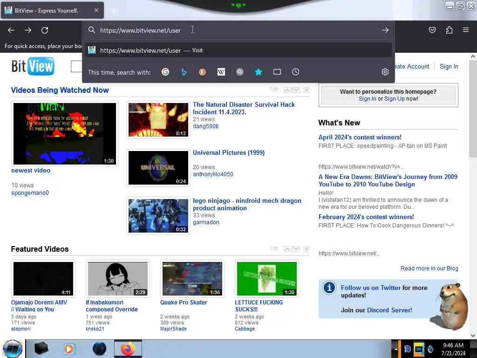Open A New Era Dawns blog post
477x358 pixels.
pos(388,180)
